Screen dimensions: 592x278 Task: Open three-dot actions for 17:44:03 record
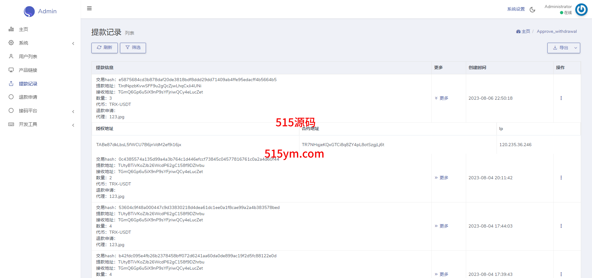pos(561,226)
